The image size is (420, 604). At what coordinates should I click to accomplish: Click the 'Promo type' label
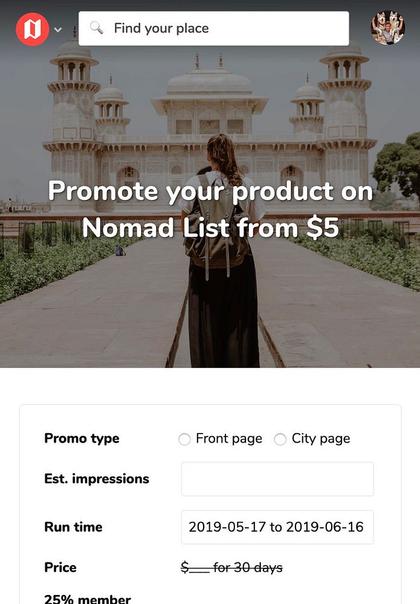click(82, 439)
